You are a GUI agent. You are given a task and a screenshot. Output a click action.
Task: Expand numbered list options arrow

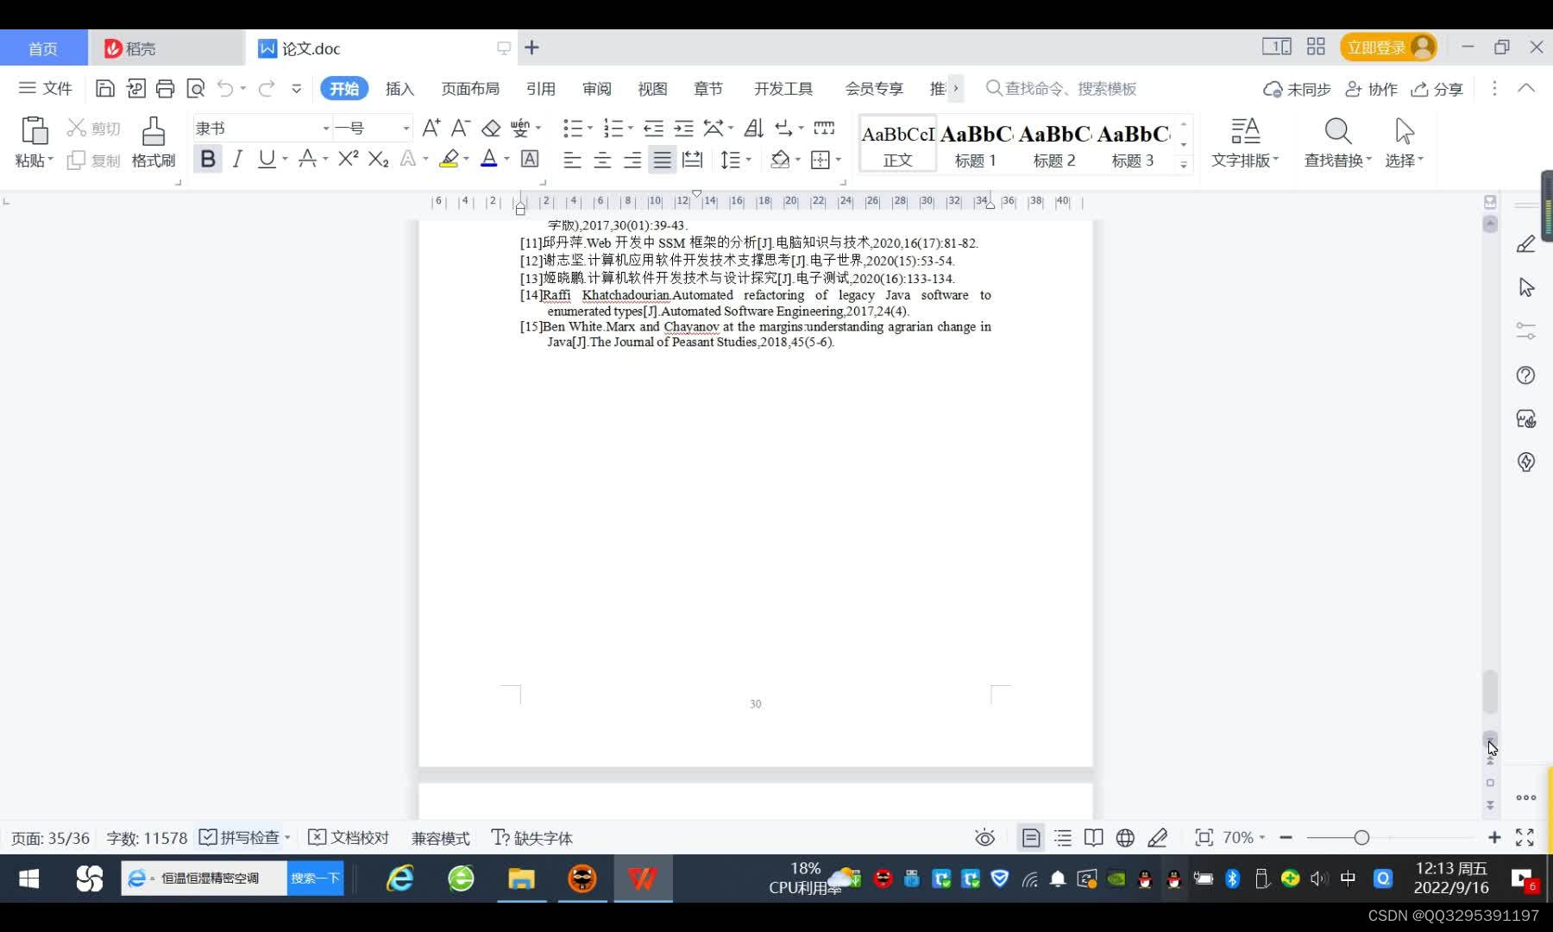630,129
